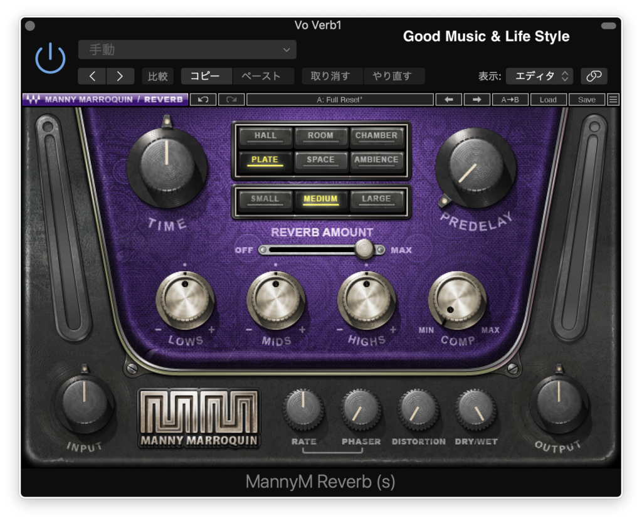Click the 取り消す undo button
642x521 pixels.
point(332,76)
